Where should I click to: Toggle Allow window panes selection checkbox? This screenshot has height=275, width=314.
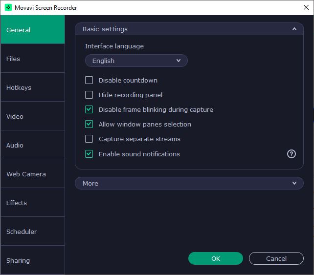click(x=89, y=124)
